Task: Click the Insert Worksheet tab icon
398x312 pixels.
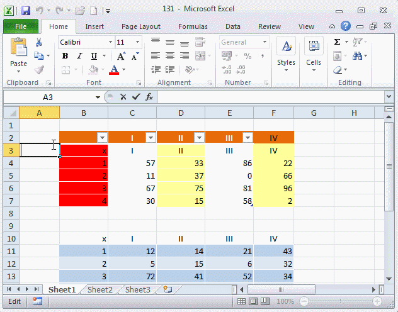Action: (x=168, y=290)
